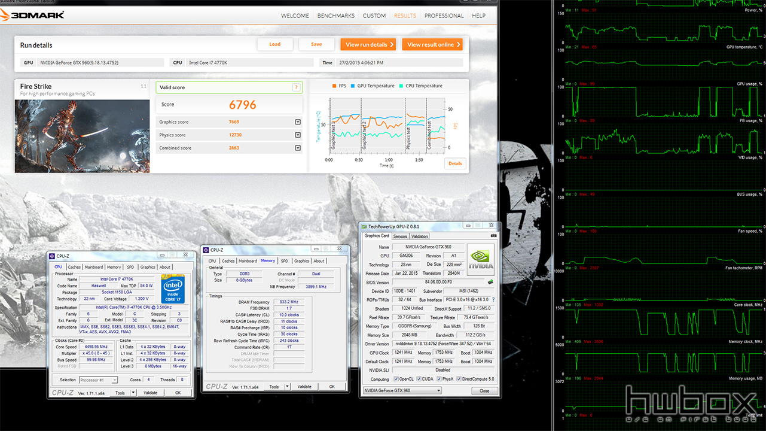Click View result online
Screen dimensions: 766x431
click(434, 44)
